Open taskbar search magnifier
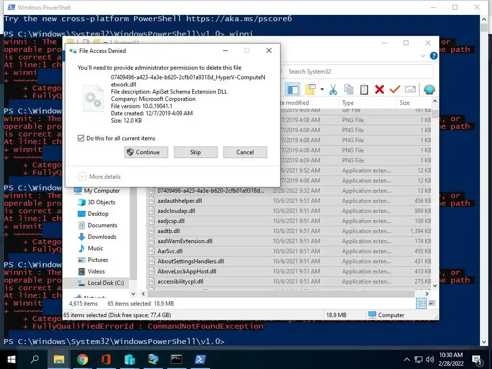Image resolution: width=492 pixels, height=369 pixels. 35,359
